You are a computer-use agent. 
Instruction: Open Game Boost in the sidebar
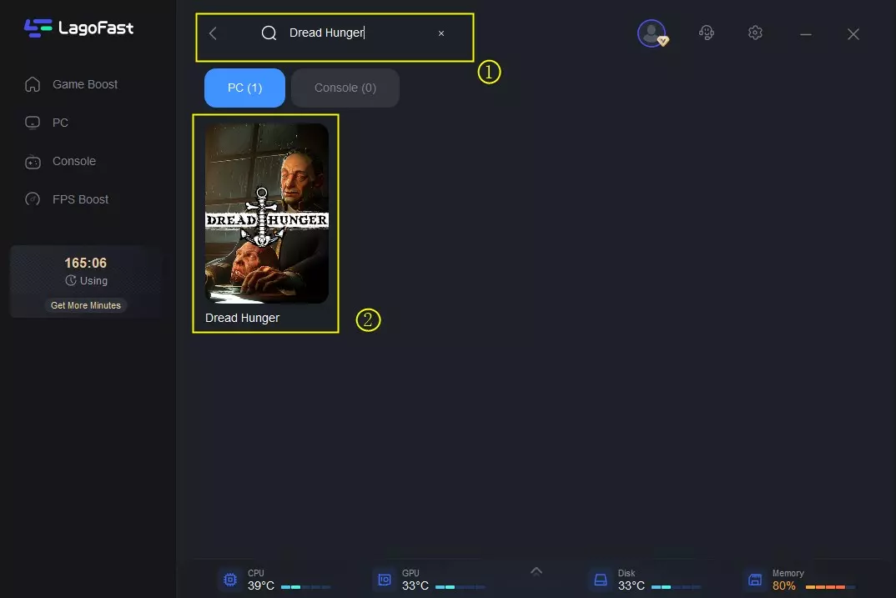72,84
